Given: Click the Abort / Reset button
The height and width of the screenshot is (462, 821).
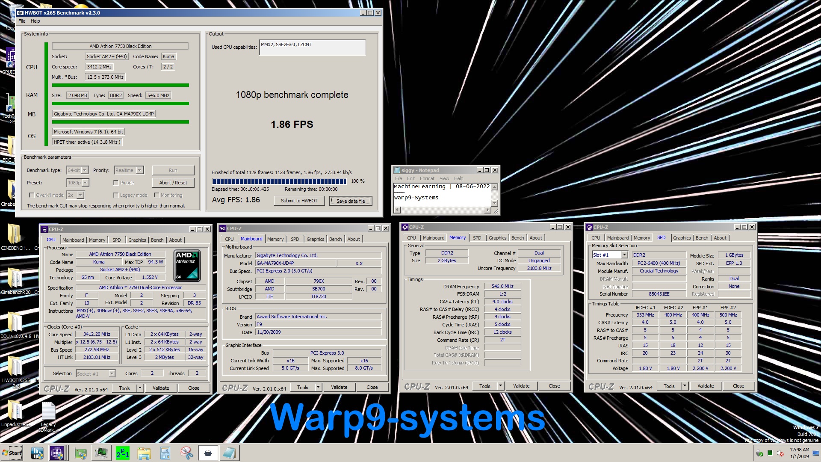Looking at the screenshot, I should (x=173, y=183).
